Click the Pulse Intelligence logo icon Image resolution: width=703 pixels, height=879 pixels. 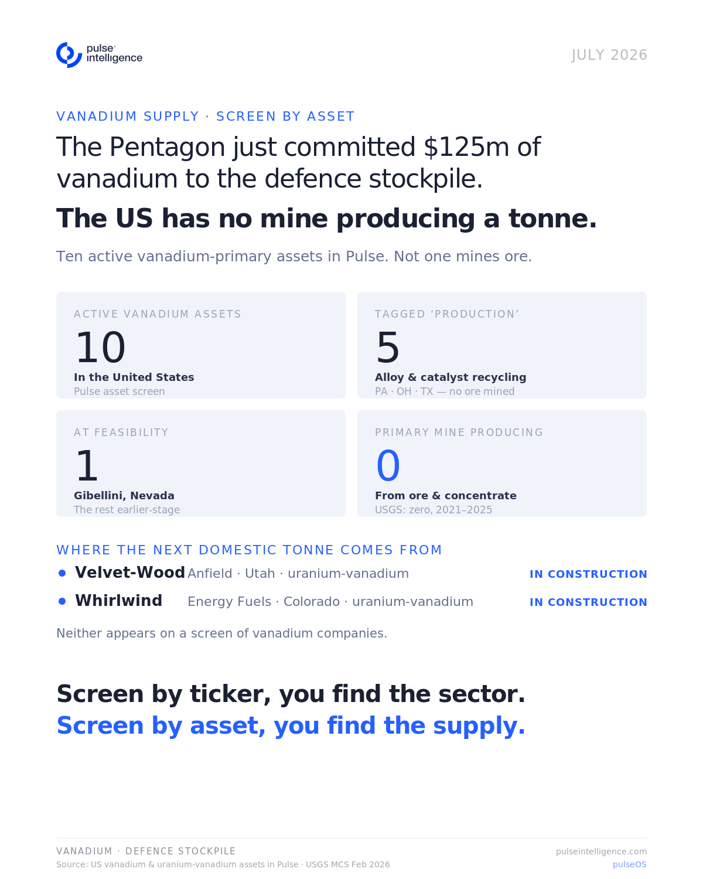69,54
